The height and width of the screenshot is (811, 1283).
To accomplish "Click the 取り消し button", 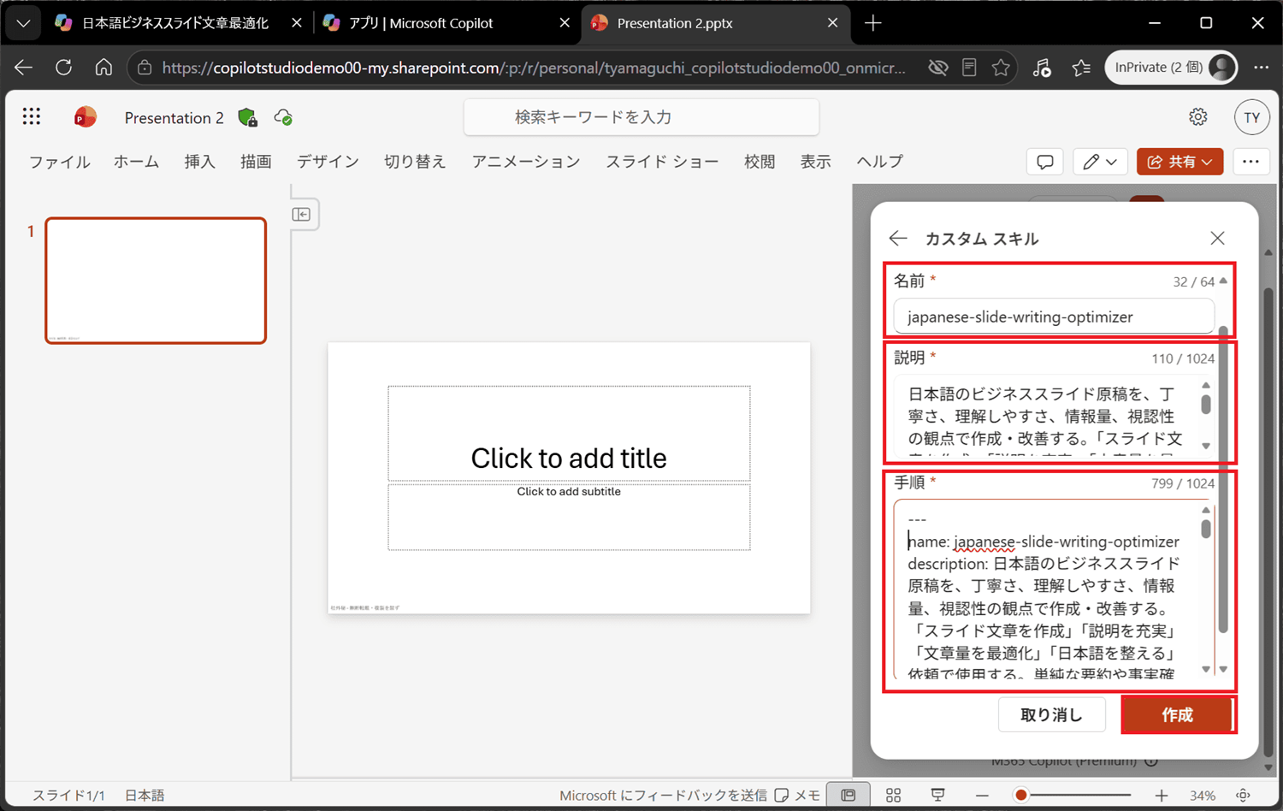I will [1051, 714].
